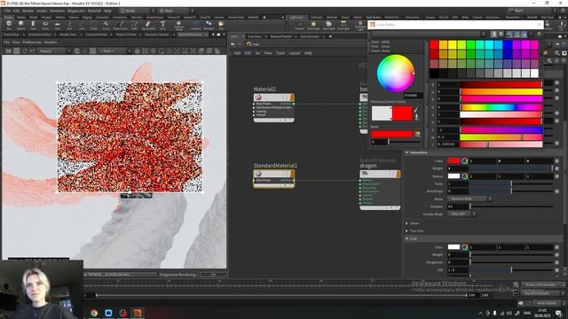Select the Point Light shelf tool

[x=313, y=26]
